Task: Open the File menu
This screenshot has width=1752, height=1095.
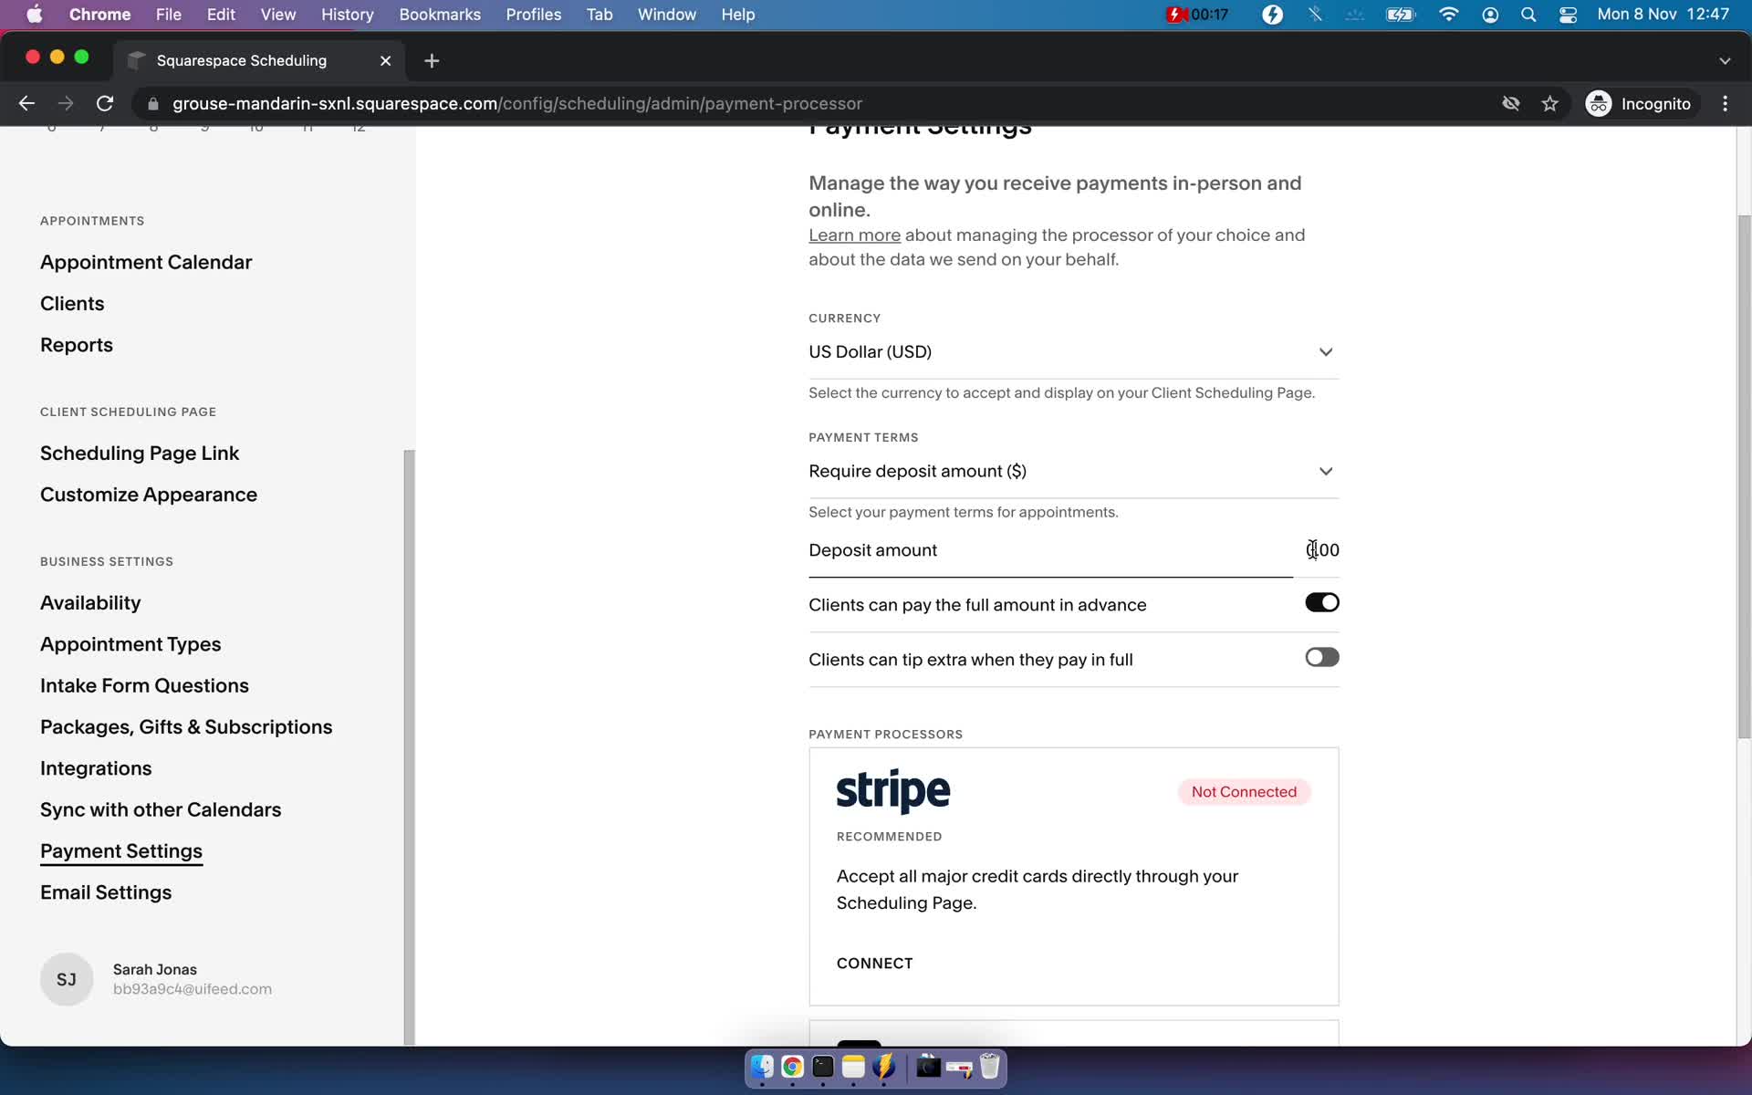Action: pos(168,15)
